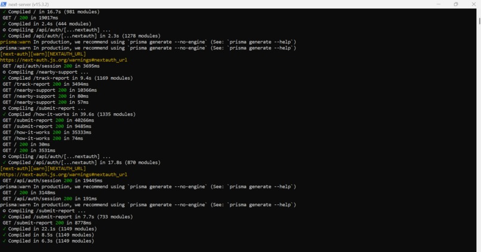Minimize the next-server terminal window

click(x=439, y=4)
